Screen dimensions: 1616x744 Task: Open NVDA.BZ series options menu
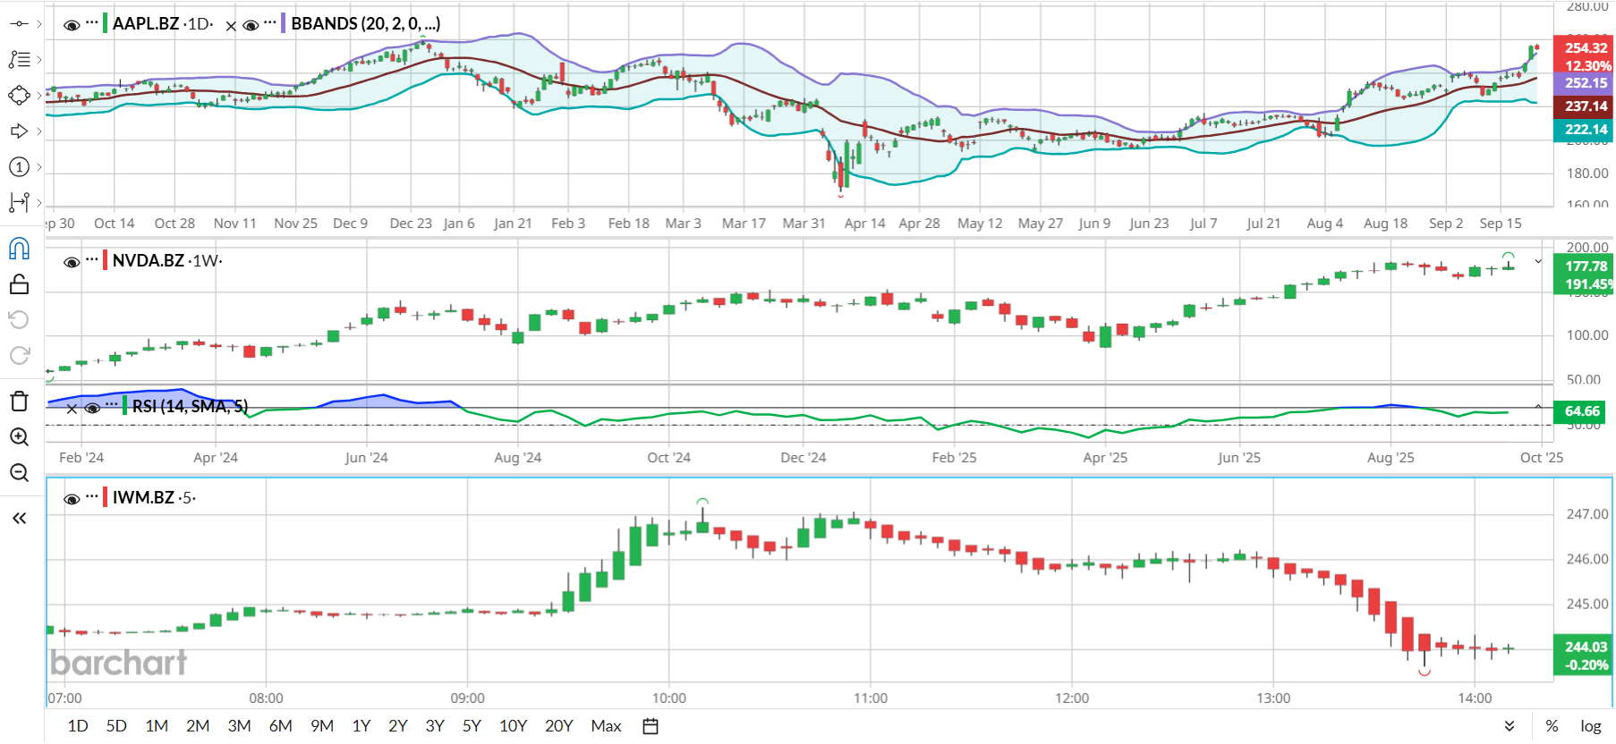92,259
